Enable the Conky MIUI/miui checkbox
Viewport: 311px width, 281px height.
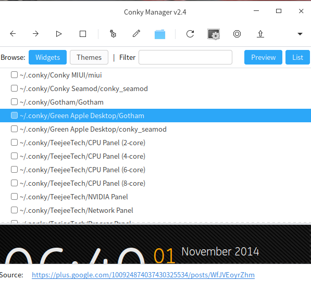tap(14, 75)
